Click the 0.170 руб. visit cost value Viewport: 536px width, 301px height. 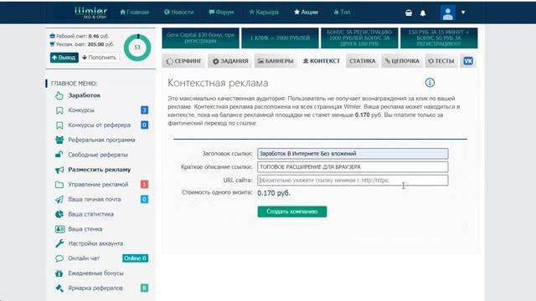274,193
